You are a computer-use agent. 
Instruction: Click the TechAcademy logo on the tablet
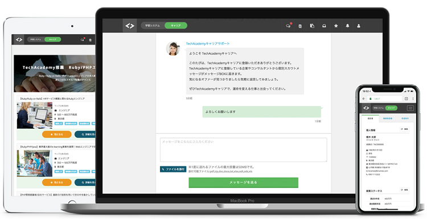(19, 39)
